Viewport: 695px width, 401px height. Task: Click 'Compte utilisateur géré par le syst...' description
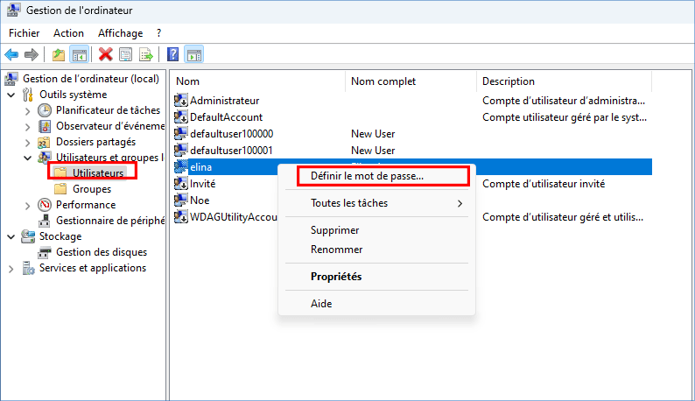565,117
